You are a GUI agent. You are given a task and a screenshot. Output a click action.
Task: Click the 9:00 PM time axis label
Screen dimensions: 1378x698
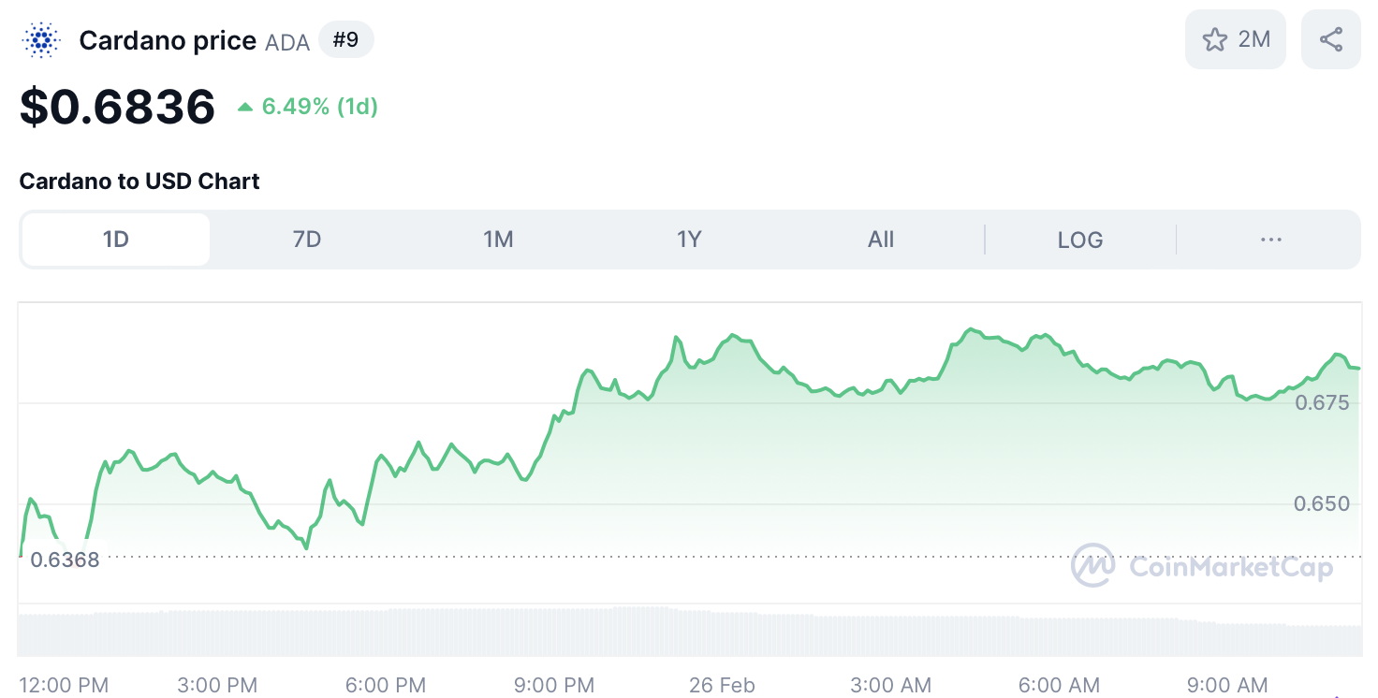point(554,685)
